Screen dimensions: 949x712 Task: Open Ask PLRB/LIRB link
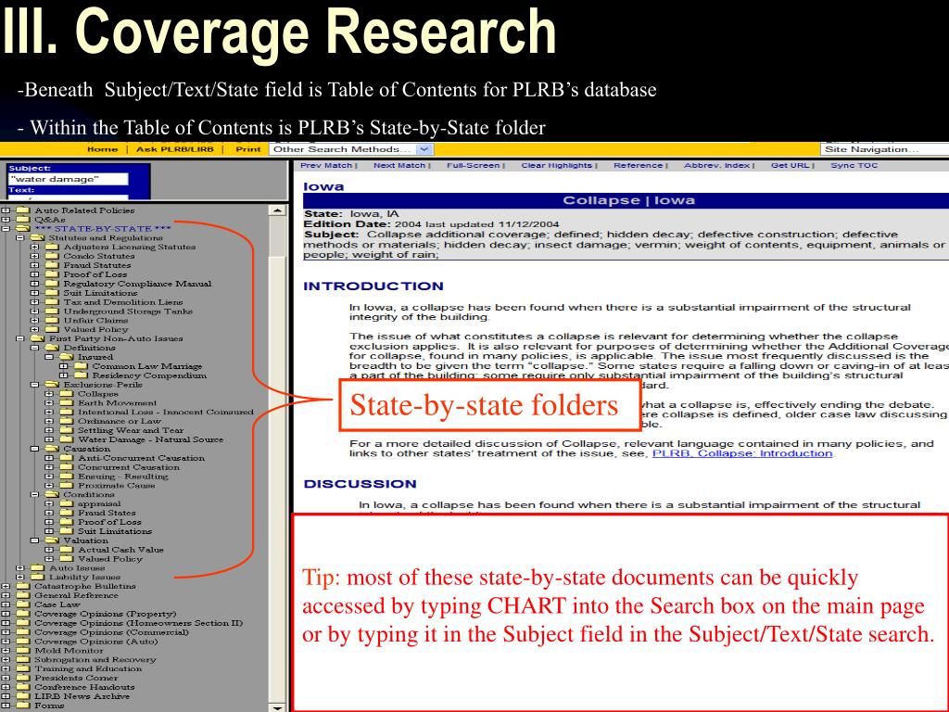click(174, 149)
